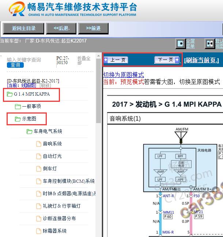Click the MM11 connector label
The height and width of the screenshot is (237, 223).
tap(169, 212)
